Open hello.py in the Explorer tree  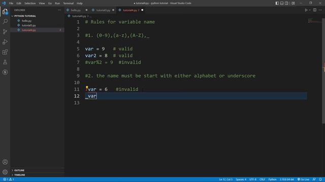coord(26,21)
